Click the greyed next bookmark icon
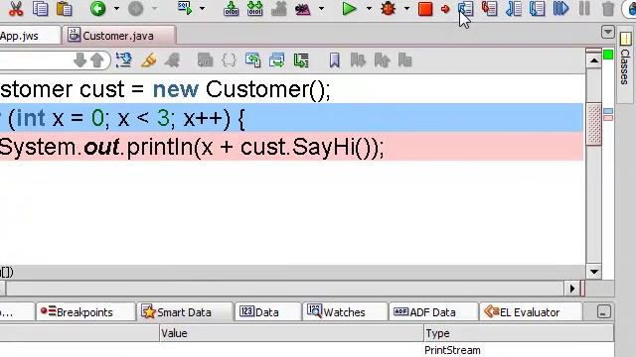 pyautogui.click(x=358, y=60)
